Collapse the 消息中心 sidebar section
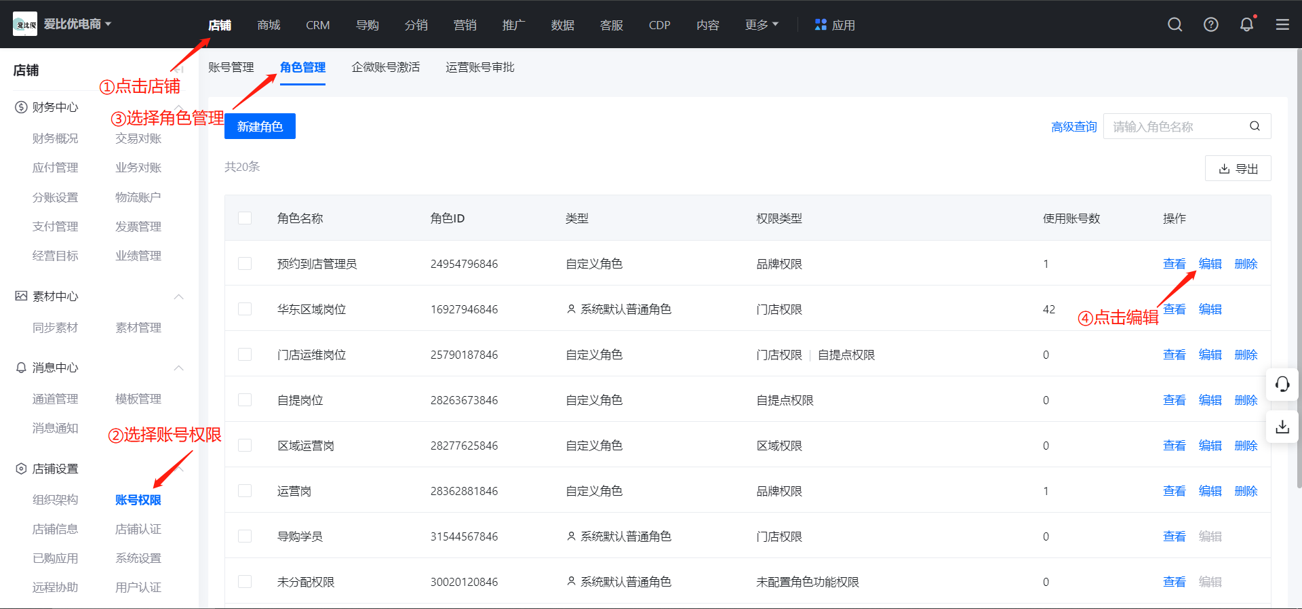 [179, 368]
